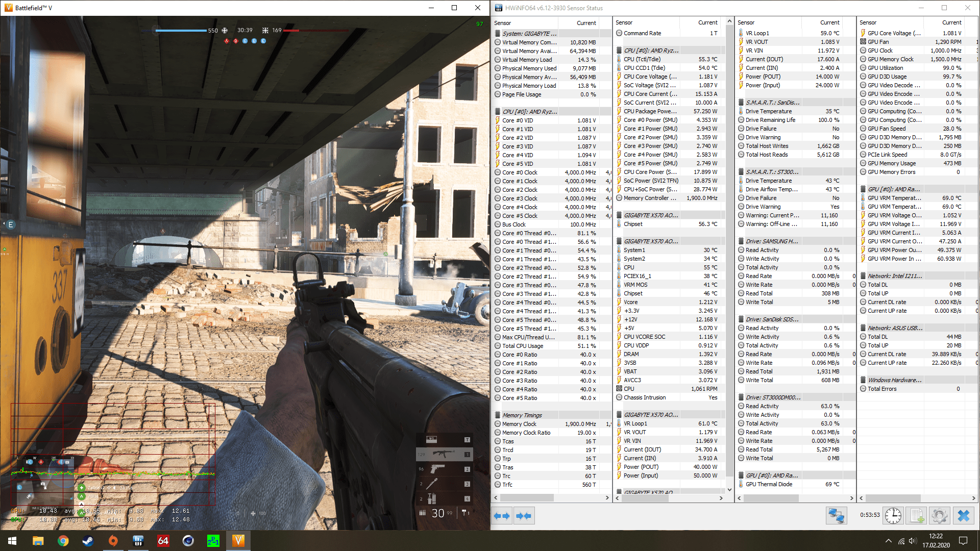Launch Google Chrome from the taskbar
The width and height of the screenshot is (980, 551).
click(63, 541)
